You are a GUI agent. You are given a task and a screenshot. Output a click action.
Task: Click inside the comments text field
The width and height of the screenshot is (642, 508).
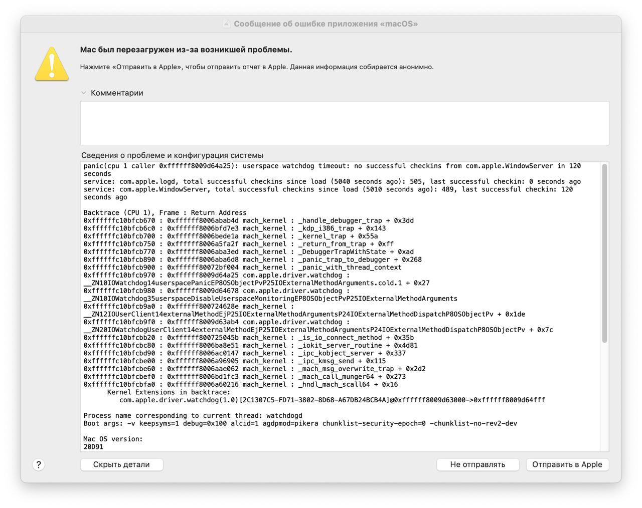coord(345,123)
